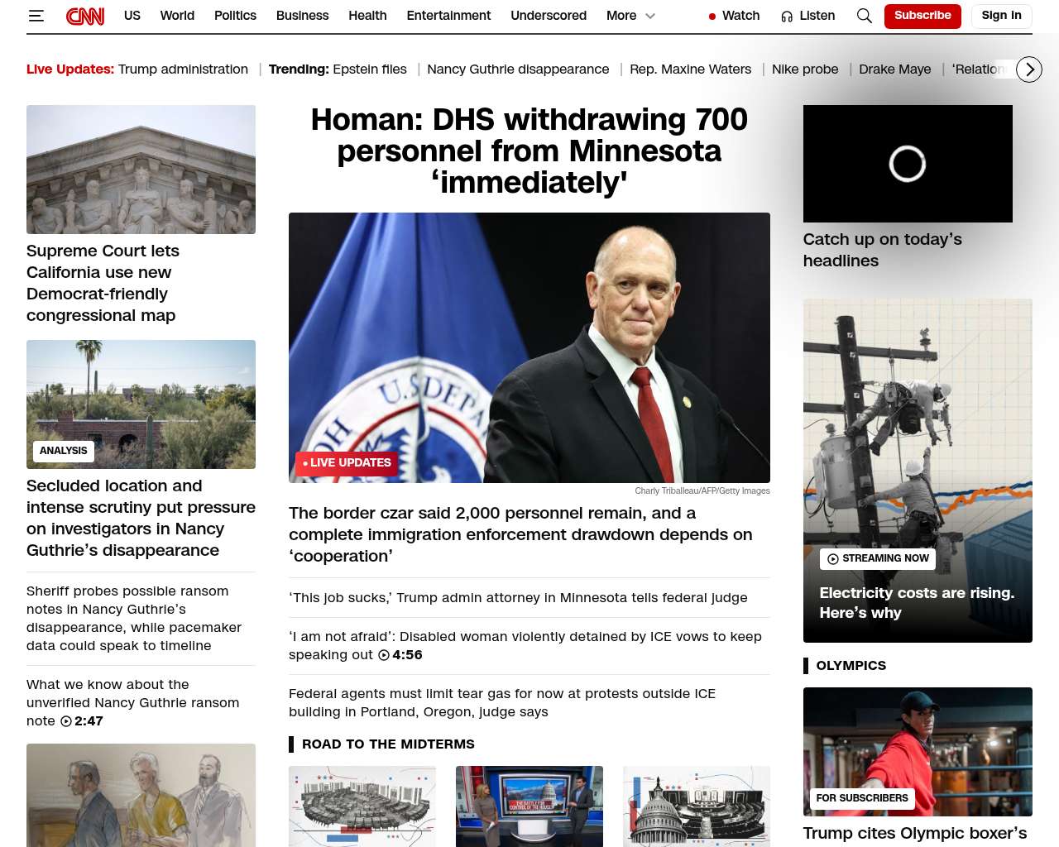
Task: Click the red Watch live dot
Action: pyautogui.click(x=712, y=17)
